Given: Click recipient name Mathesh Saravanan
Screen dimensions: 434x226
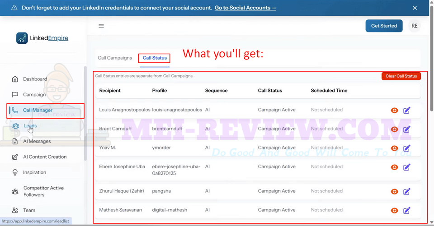Looking at the screenshot, I should [120, 210].
